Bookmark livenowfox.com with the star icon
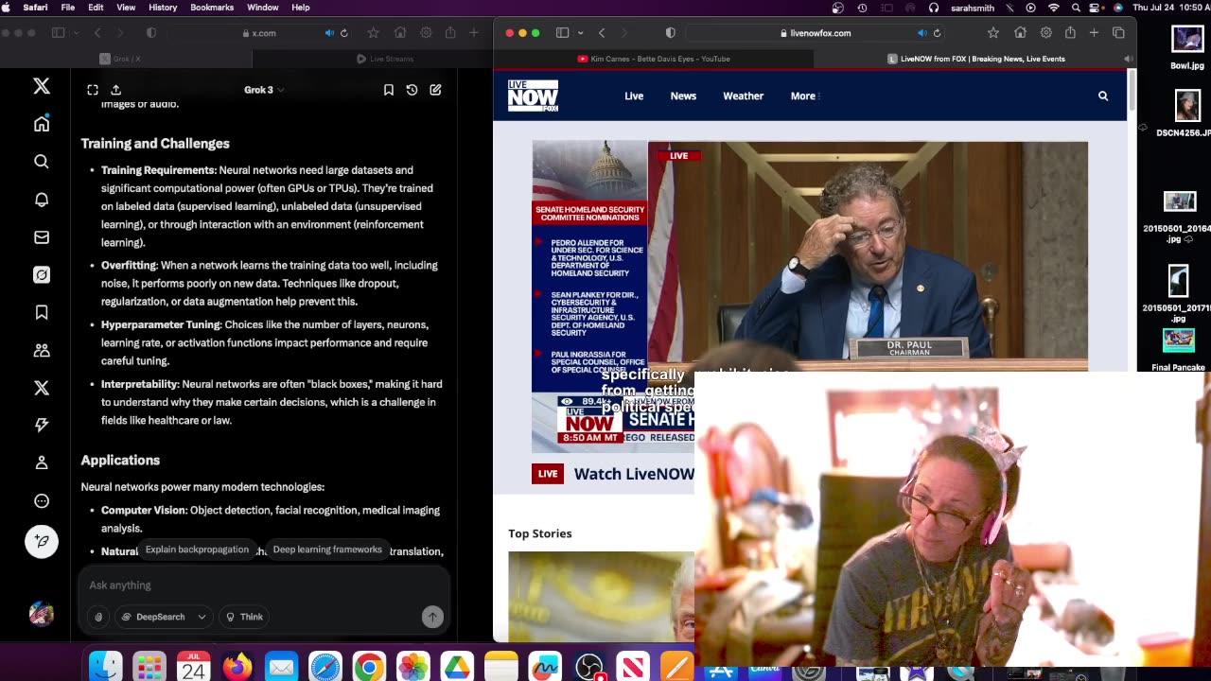1211x681 pixels. click(x=992, y=33)
